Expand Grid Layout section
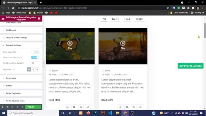Screen dimensions: 206x116 [21, 30]
